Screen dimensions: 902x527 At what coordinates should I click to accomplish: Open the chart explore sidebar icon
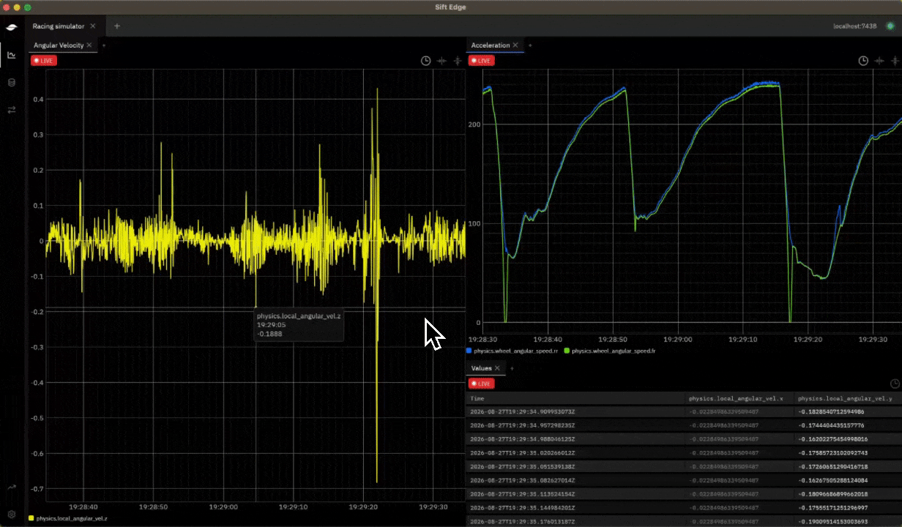pos(12,55)
